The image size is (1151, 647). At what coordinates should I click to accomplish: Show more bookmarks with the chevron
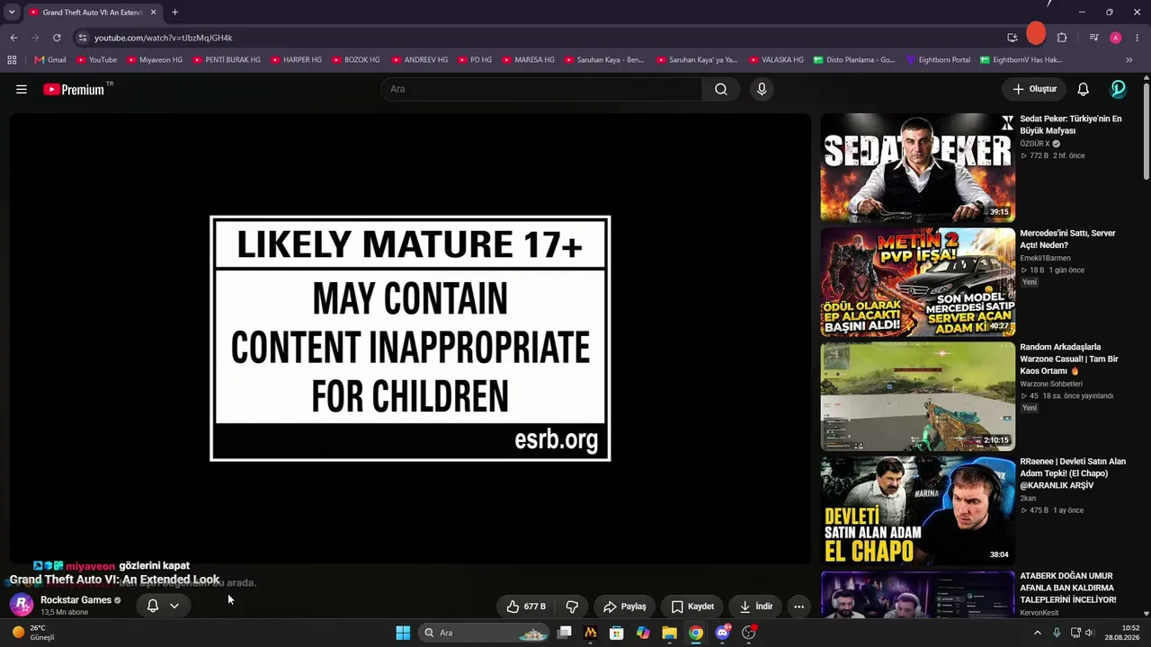click(1129, 60)
